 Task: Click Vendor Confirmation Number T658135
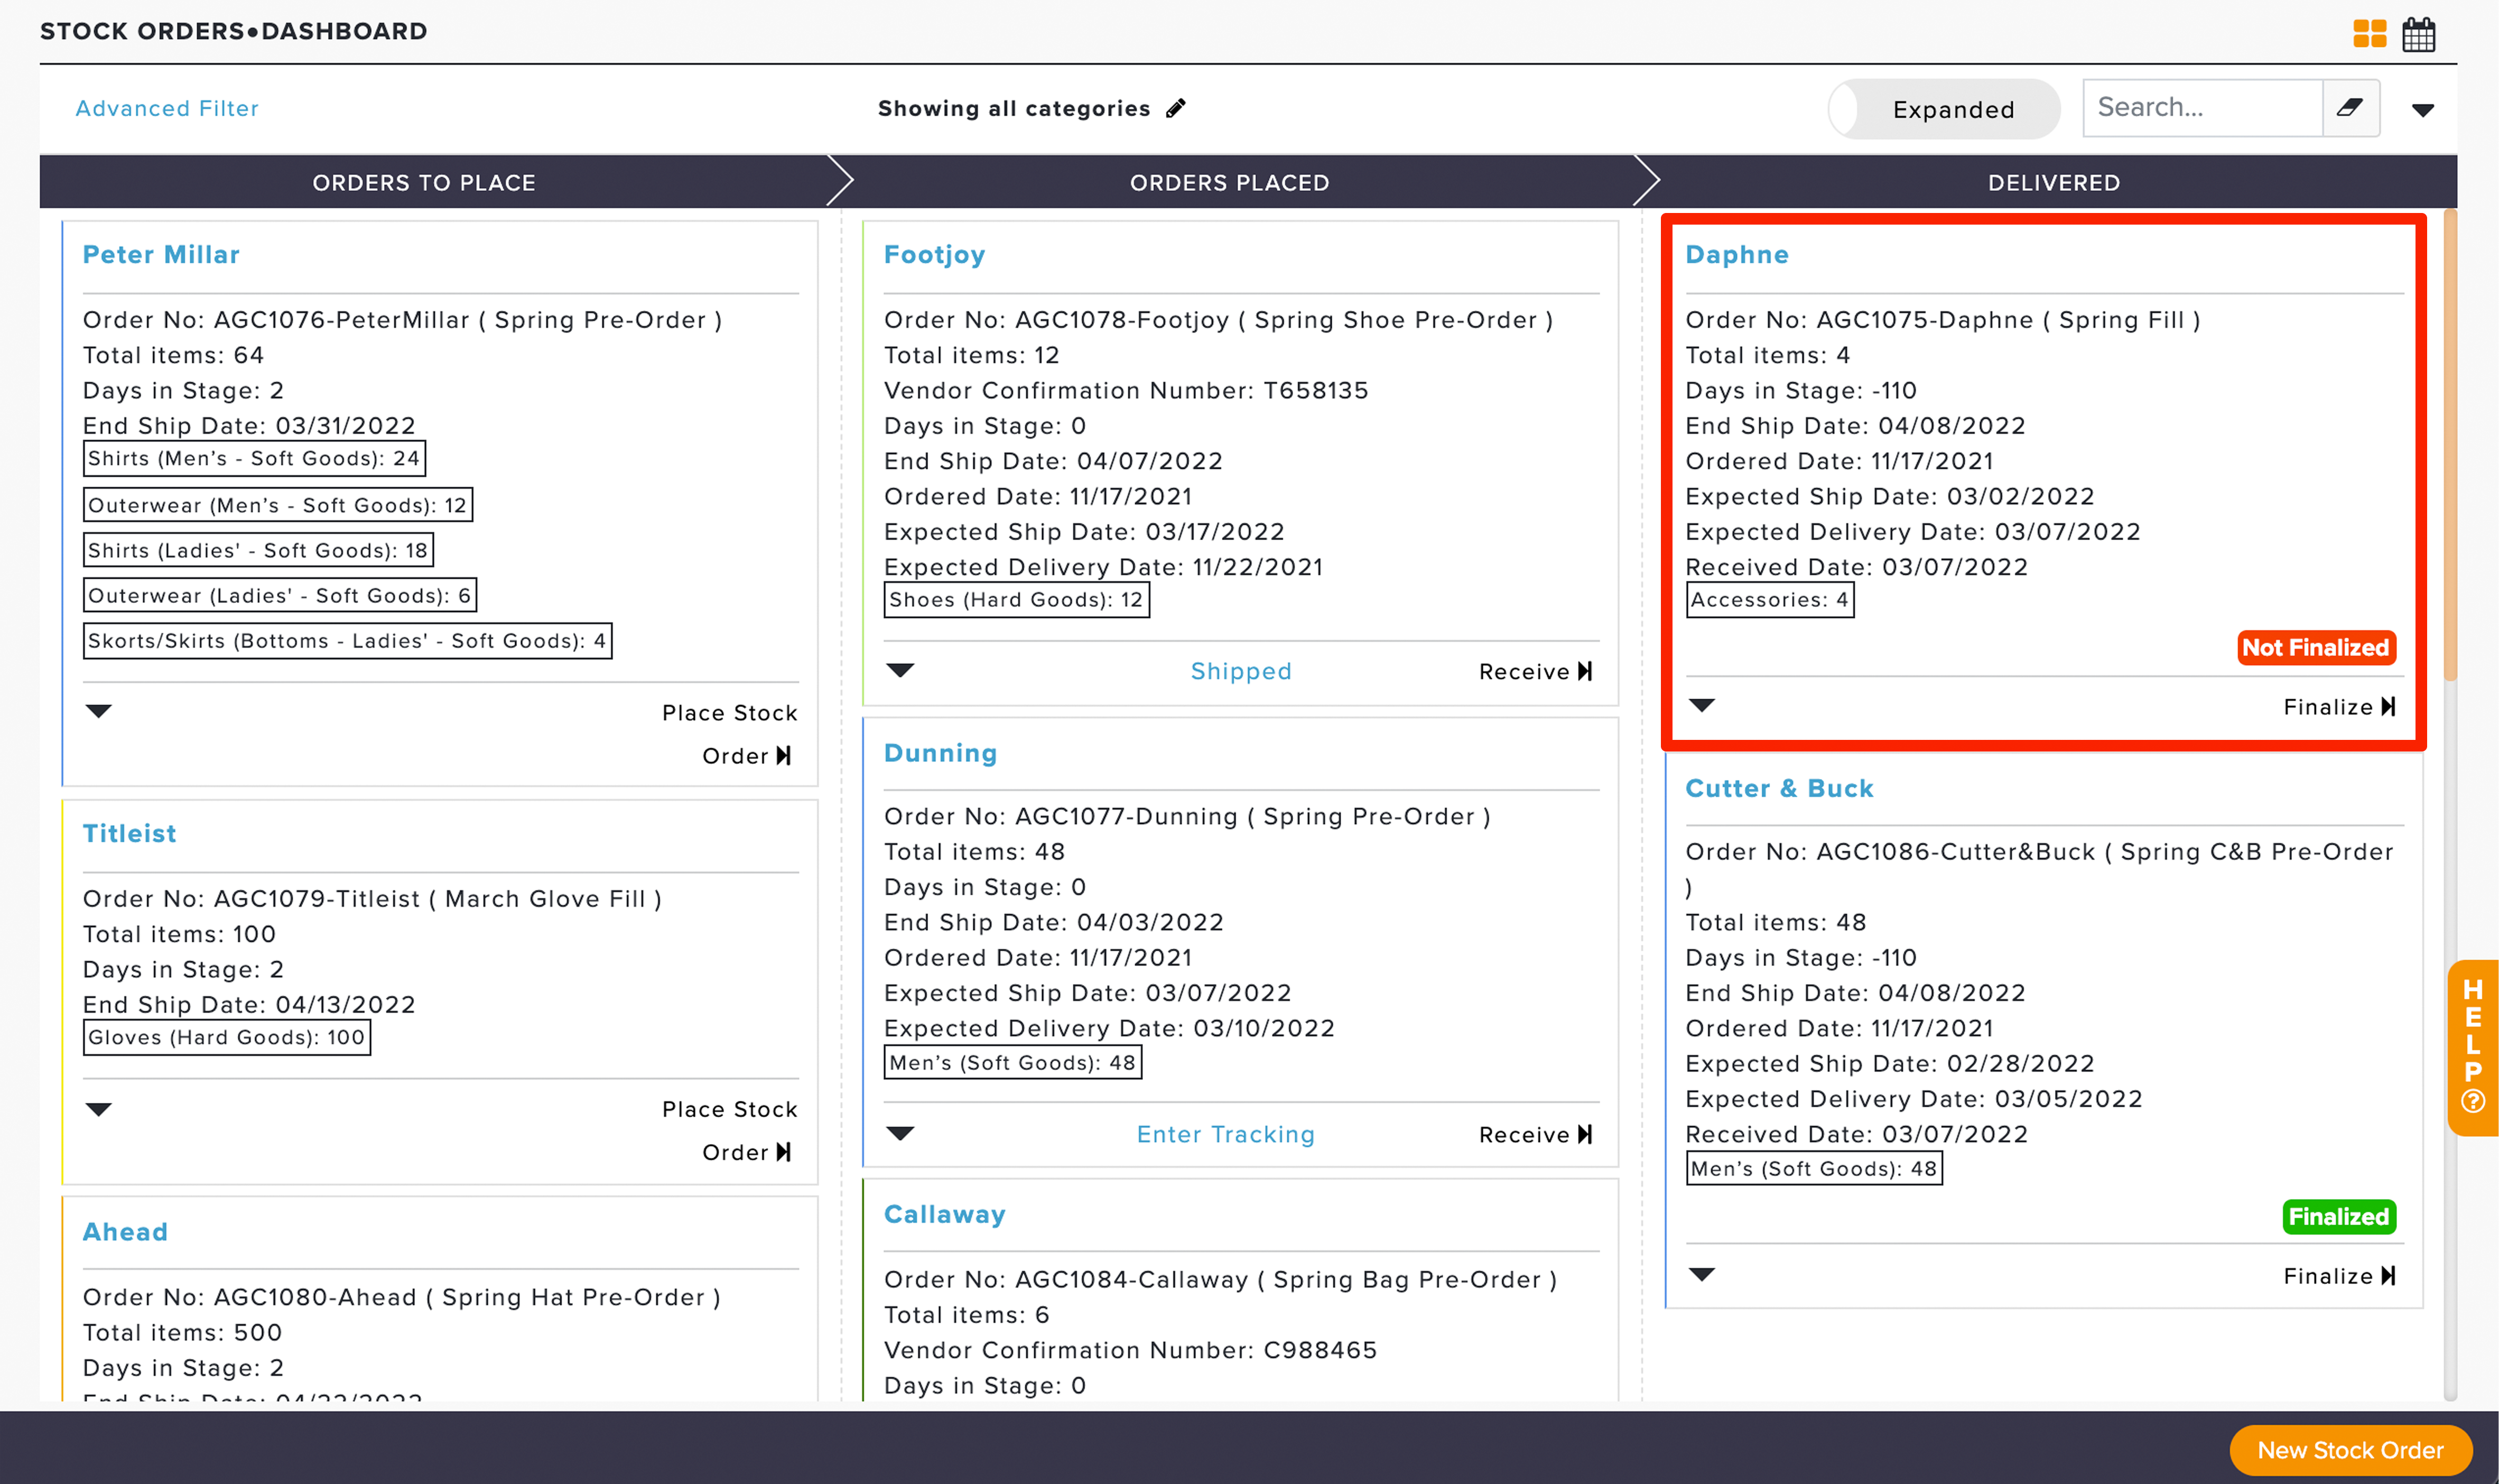[1126, 390]
